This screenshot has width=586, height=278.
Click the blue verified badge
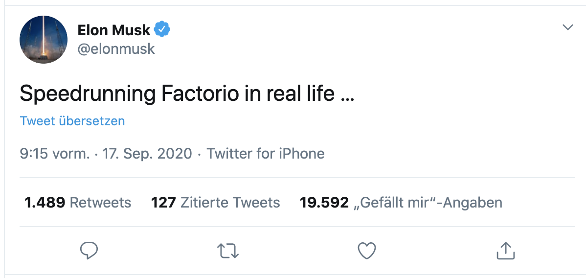pyautogui.click(x=162, y=30)
